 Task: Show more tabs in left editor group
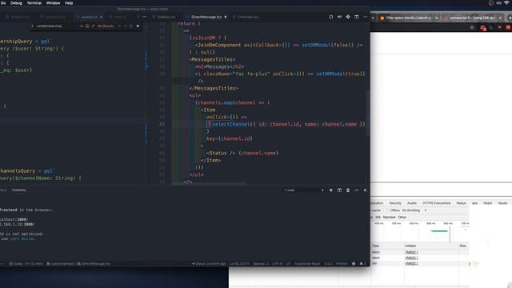point(144,17)
